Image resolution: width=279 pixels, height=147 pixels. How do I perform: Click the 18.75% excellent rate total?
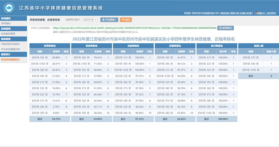click(x=56, y=119)
